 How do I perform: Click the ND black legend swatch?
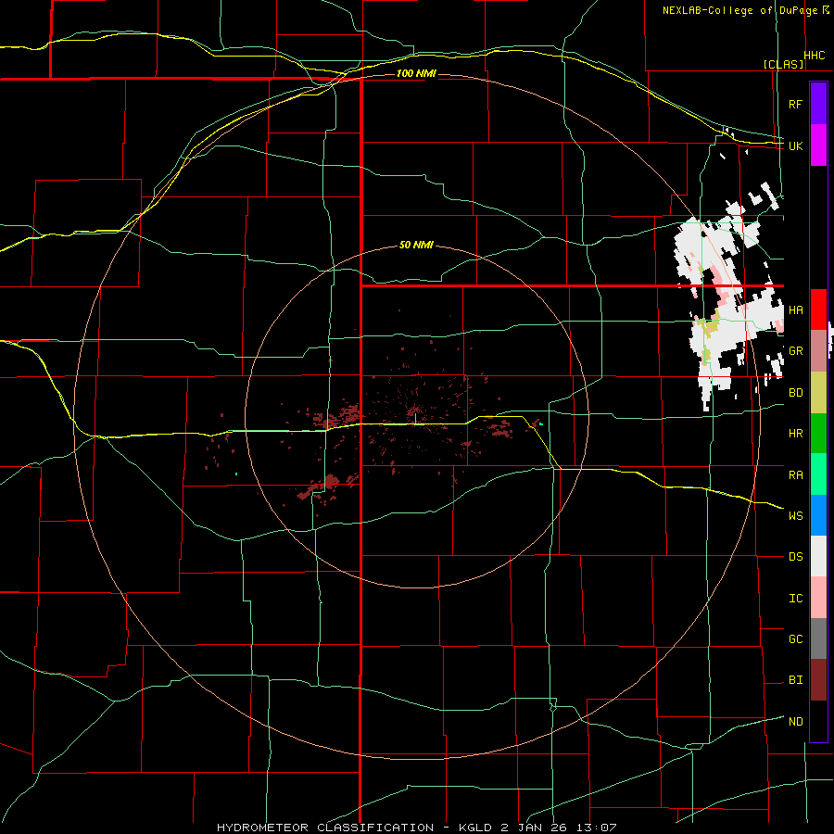818,721
